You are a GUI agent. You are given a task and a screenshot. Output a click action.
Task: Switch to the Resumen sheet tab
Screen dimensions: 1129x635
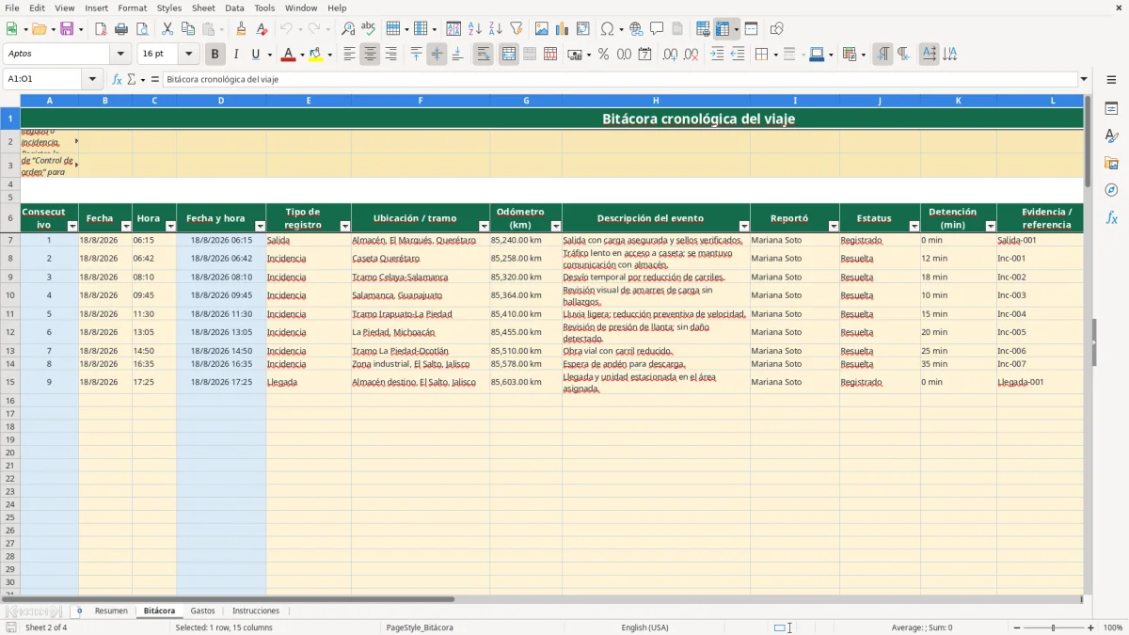pos(111,611)
